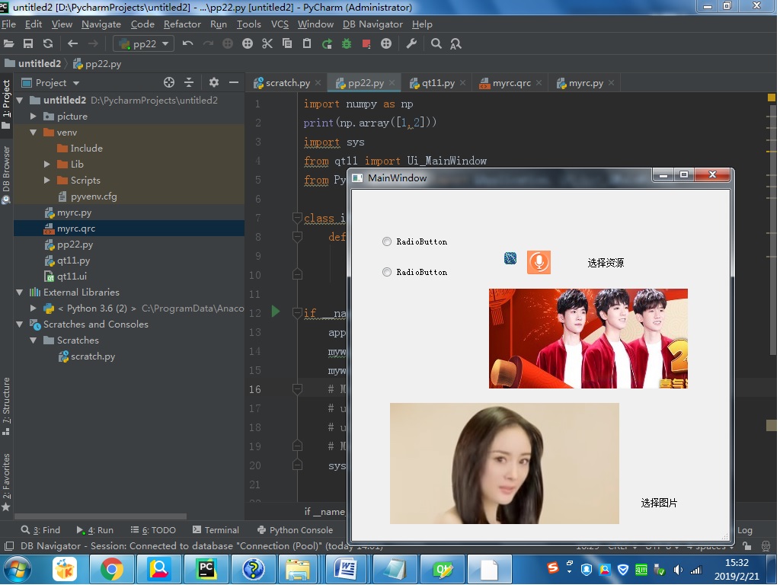Screen dimensions: 780x585
Task: Click the red Stop icon
Action: (366, 43)
